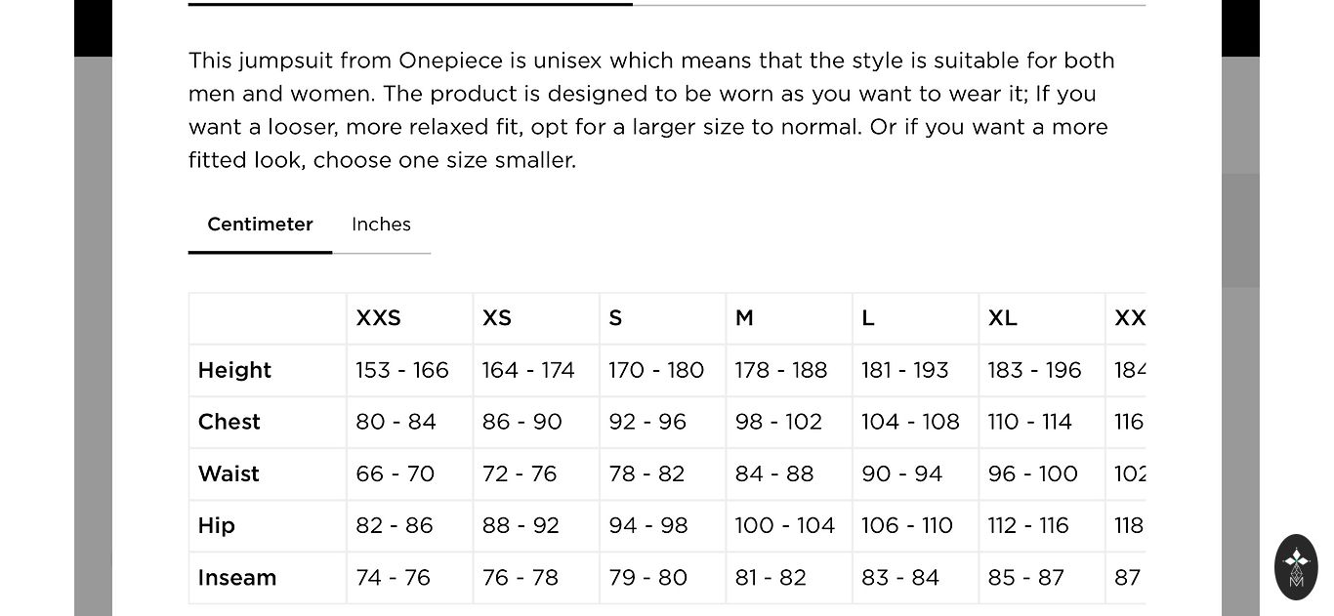The width and height of the screenshot is (1334, 616).
Task: Click the Height row label
Action: tap(234, 371)
